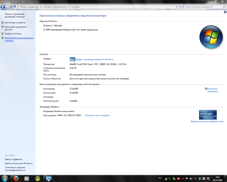Click green R tray icon
This screenshot has height=182, width=227.
[170, 179]
